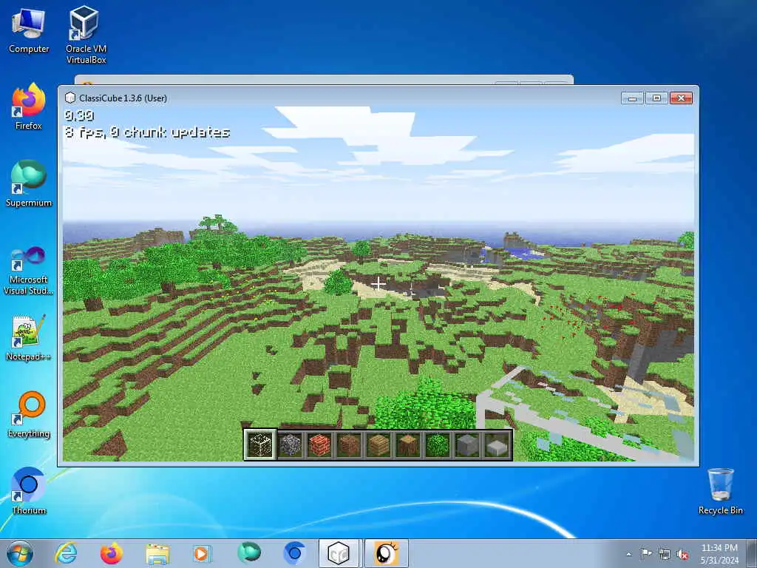Launch Firefox from the taskbar

(x=111, y=553)
